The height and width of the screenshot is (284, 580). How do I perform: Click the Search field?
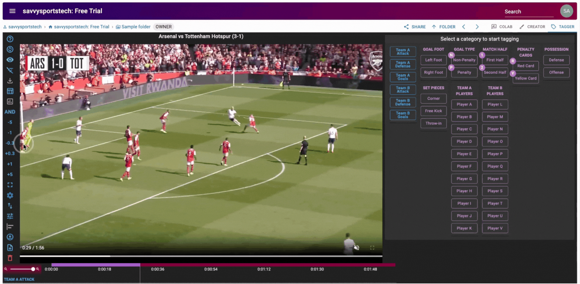[x=529, y=12]
